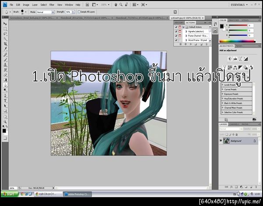Toggle Default Actions set checkmark
Image resolution: width=263 pixels, height=206 pixels.
click(176, 27)
